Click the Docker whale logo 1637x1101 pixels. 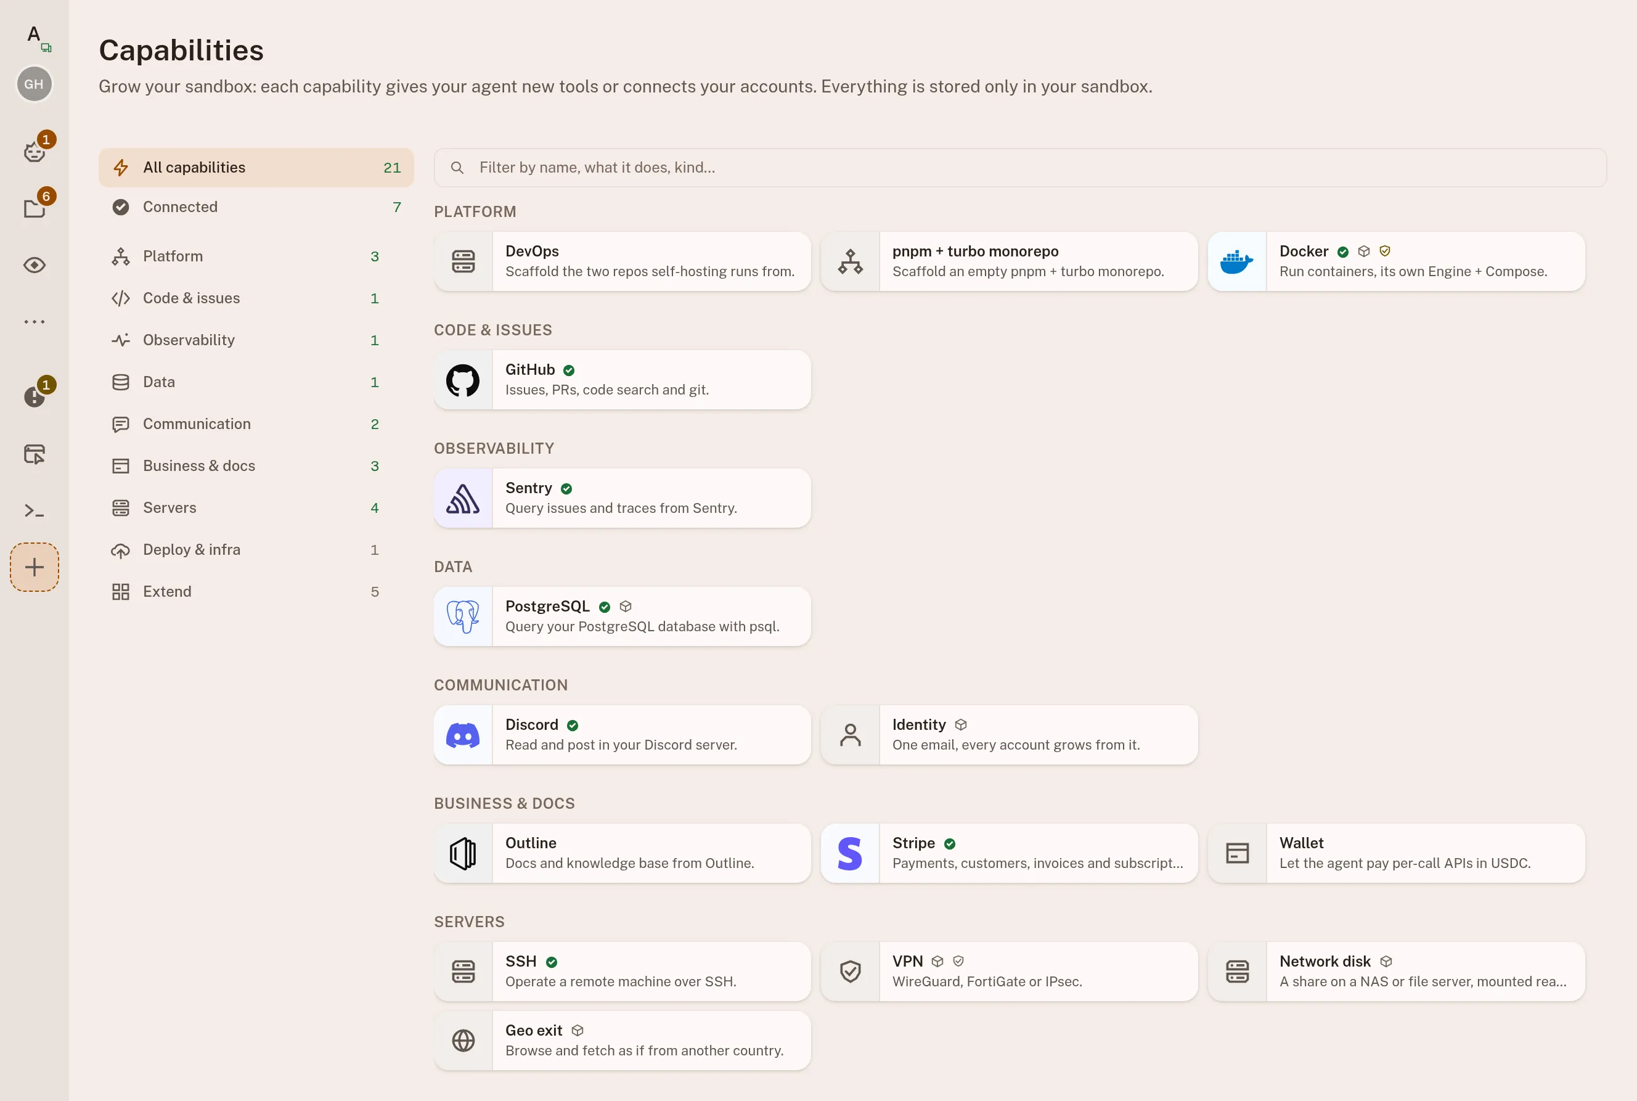coord(1237,261)
